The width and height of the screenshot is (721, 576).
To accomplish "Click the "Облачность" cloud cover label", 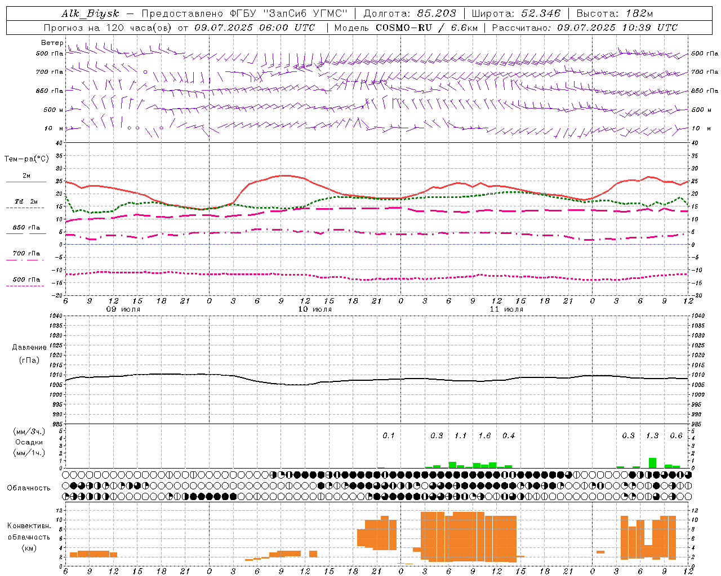I will click(x=29, y=488).
